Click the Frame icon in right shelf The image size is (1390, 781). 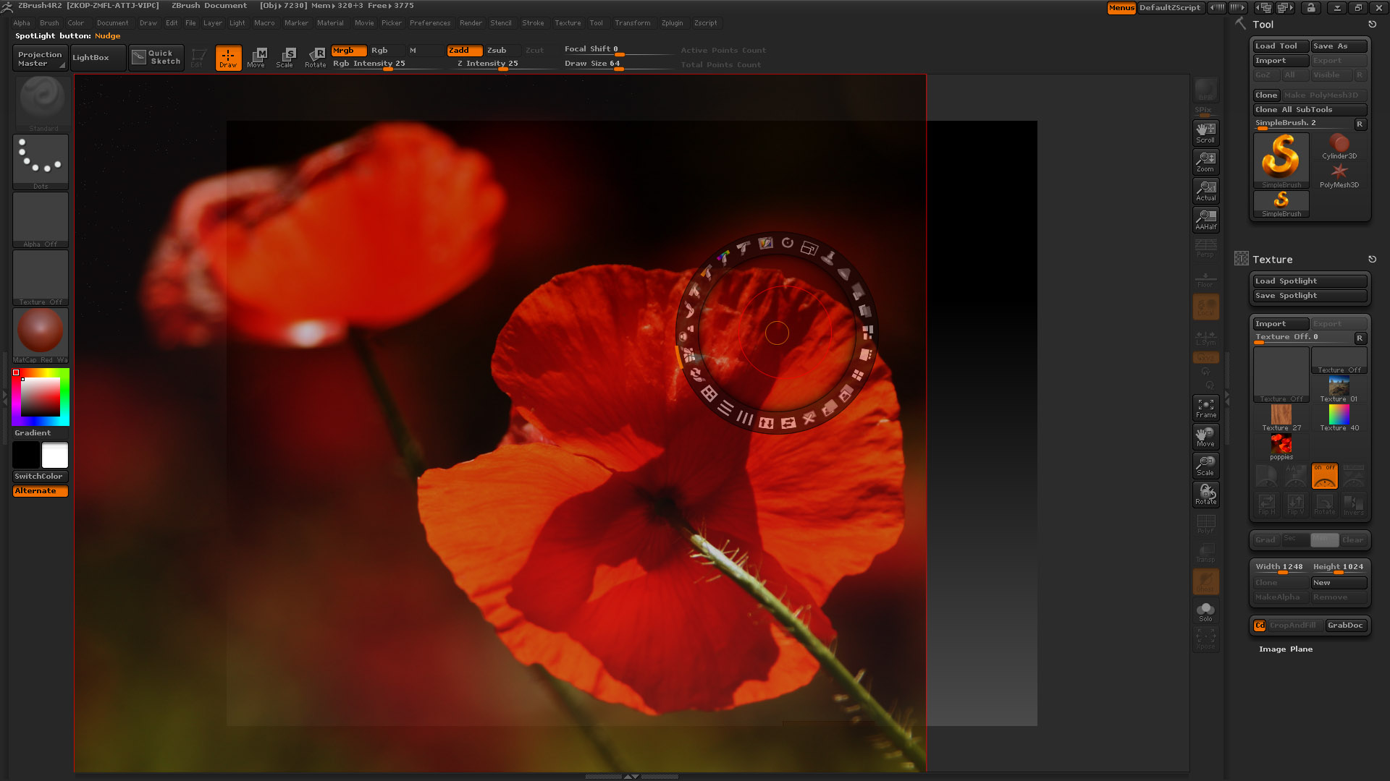coord(1205,408)
